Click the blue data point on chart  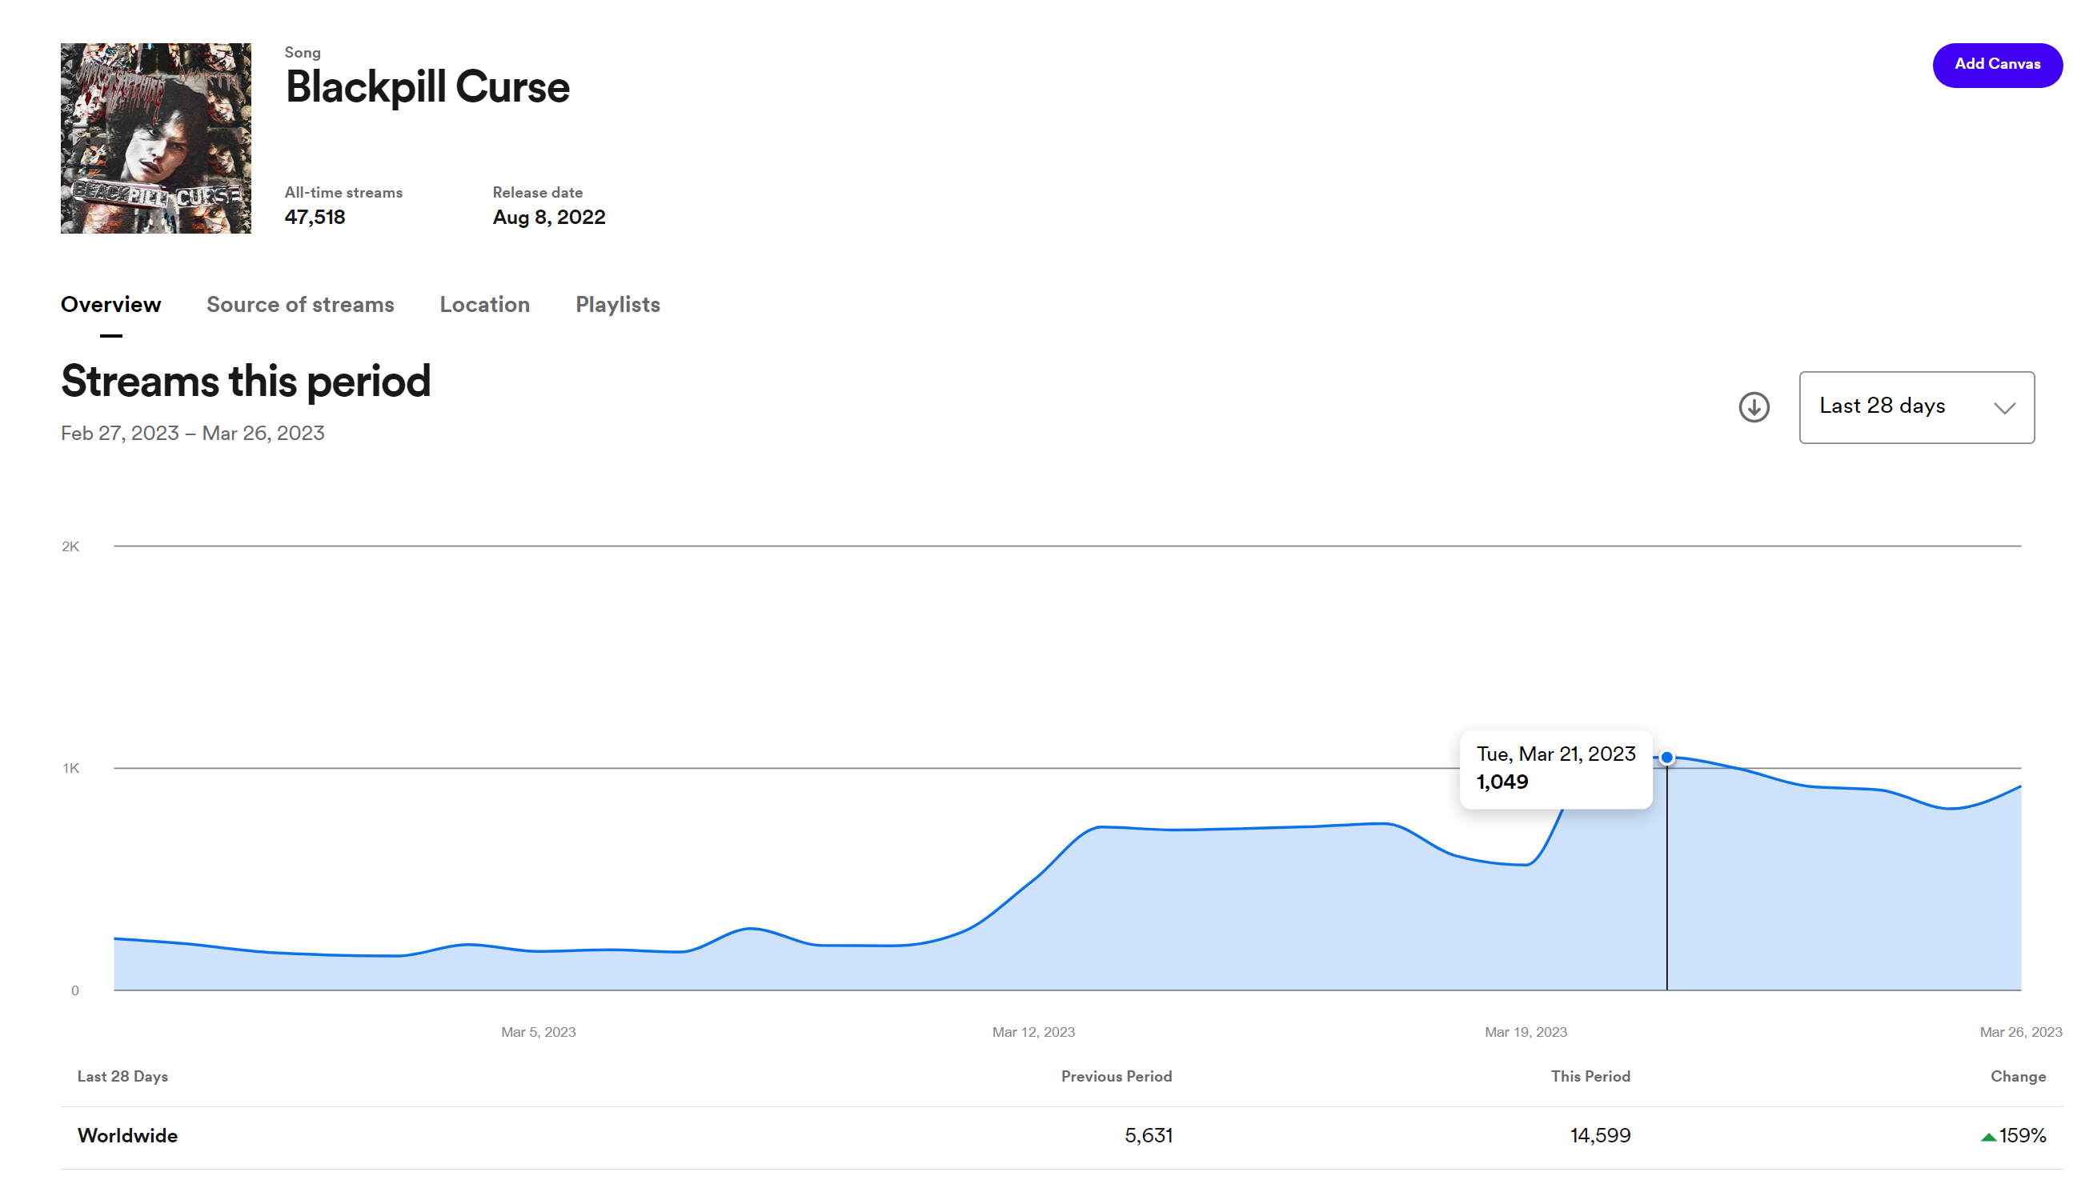[1666, 758]
